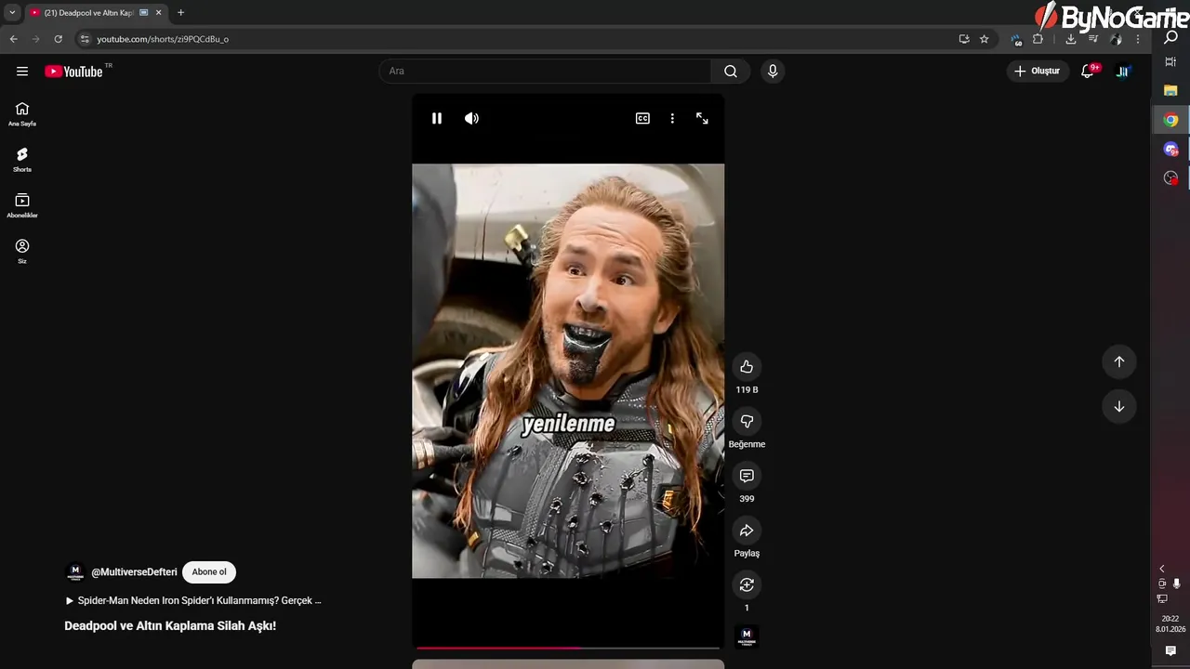
Task: Click the Abone ol subscribe button
Action: [x=209, y=572]
